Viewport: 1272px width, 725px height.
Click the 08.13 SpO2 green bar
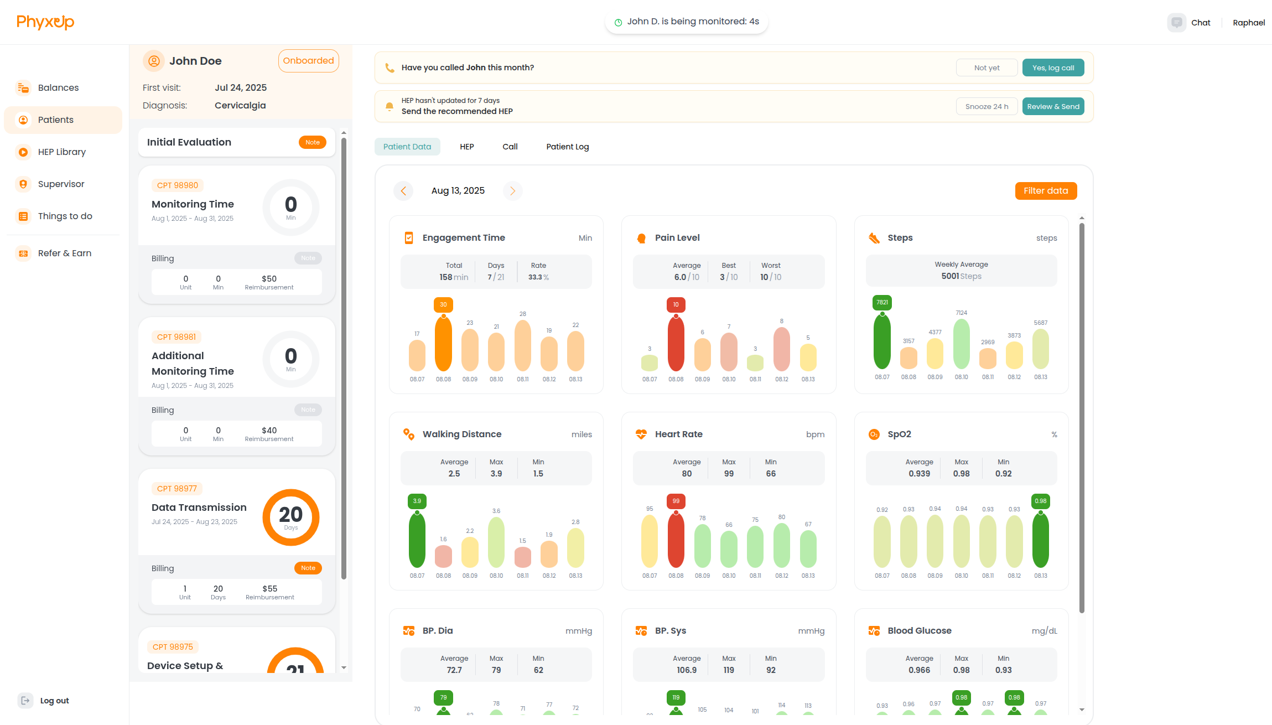[x=1040, y=539]
